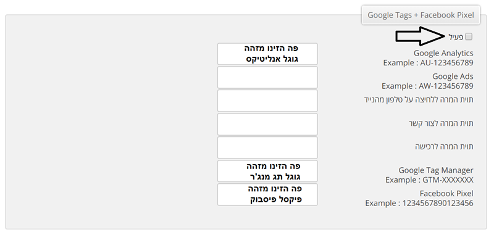Click the תוית המרה ללחיצה על טלפון label
494x235 pixels.
[419, 100]
